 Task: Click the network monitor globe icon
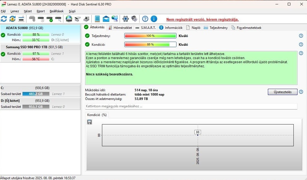click(115, 19)
